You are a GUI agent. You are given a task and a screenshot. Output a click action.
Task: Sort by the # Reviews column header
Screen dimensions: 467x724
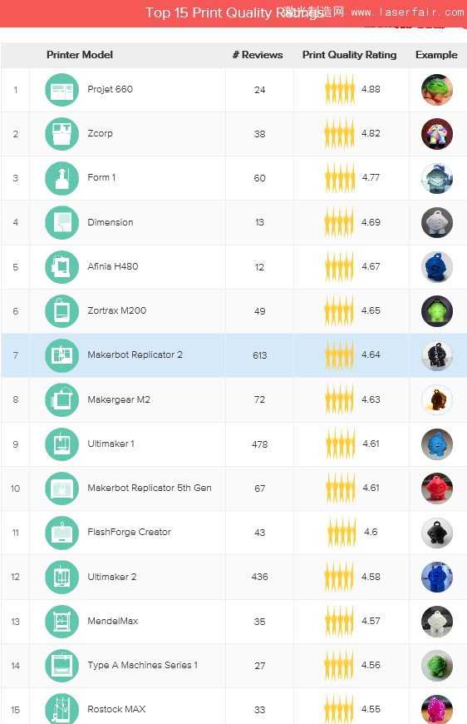coord(258,55)
